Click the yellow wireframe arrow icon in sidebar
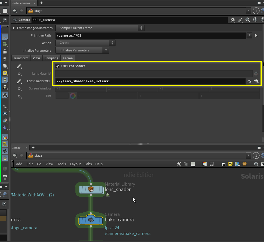This screenshot has width=264, height=242. click(5, 144)
